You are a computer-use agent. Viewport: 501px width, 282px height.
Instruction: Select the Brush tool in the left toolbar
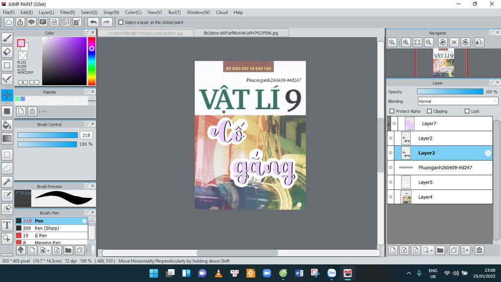pyautogui.click(x=7, y=38)
